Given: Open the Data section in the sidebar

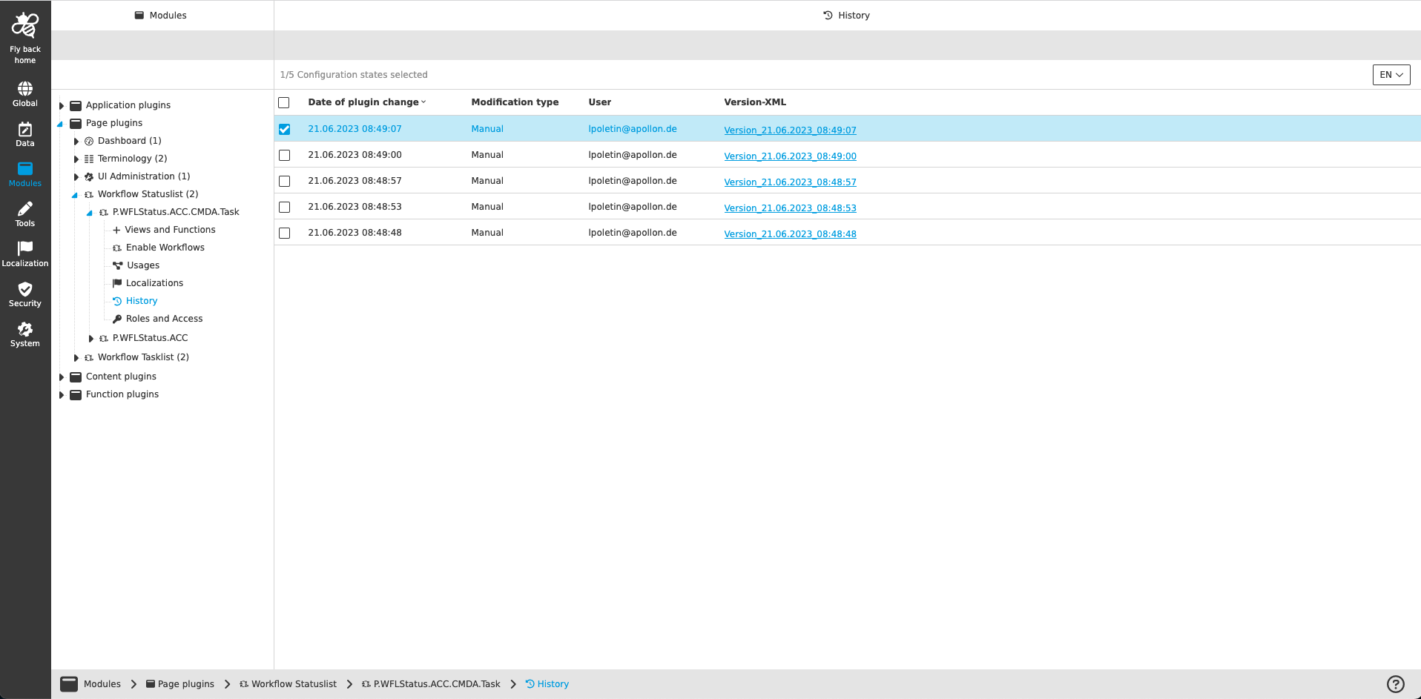Looking at the screenshot, I should tap(24, 134).
